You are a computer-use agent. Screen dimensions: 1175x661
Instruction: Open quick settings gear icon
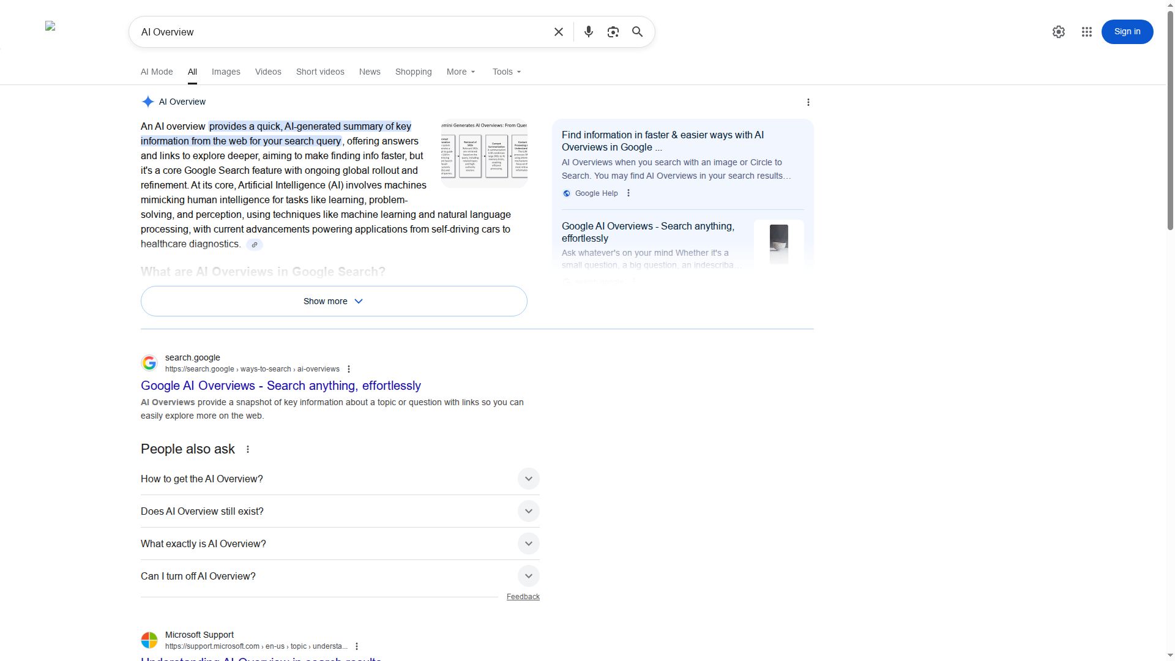[x=1059, y=31]
